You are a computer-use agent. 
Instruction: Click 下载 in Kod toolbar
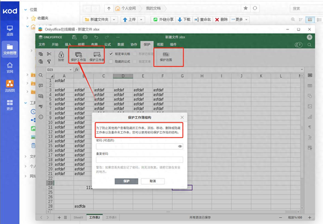click(x=184, y=20)
